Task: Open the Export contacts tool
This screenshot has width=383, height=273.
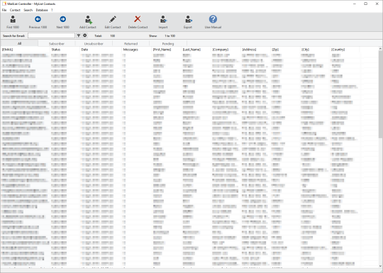Action: coord(188,19)
